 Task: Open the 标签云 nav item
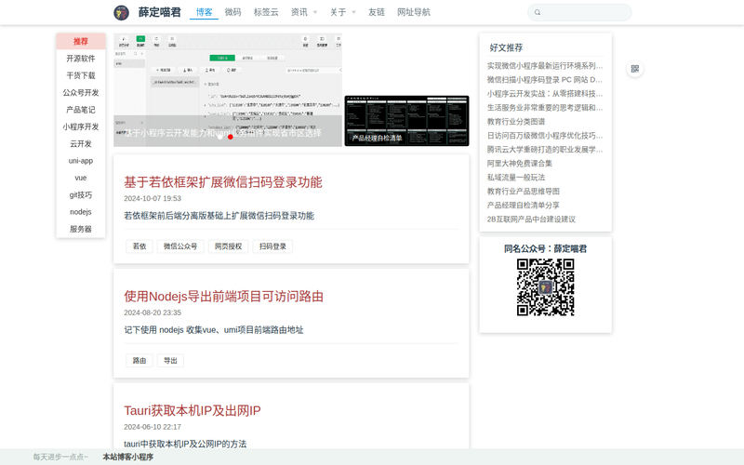pos(266,12)
